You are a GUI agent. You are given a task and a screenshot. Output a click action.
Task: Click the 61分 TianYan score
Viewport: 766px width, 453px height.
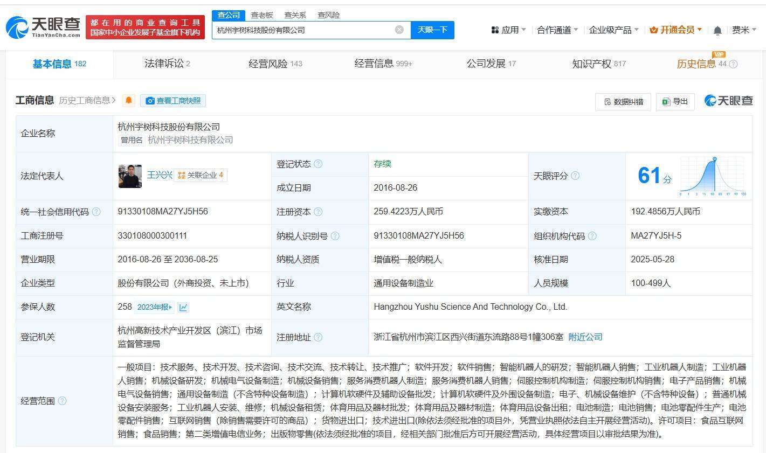tap(654, 176)
